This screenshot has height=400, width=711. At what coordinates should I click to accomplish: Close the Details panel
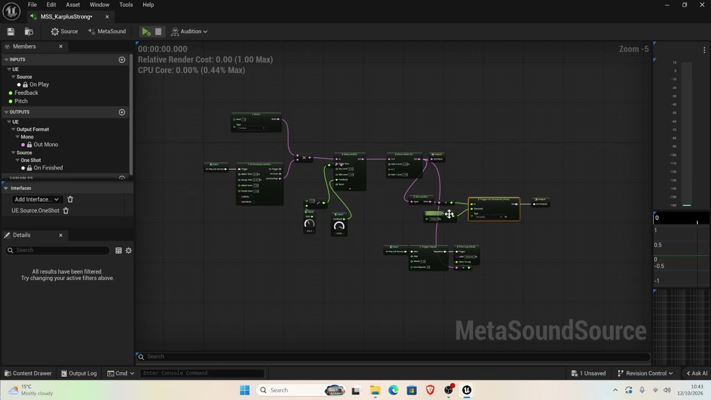(61, 236)
